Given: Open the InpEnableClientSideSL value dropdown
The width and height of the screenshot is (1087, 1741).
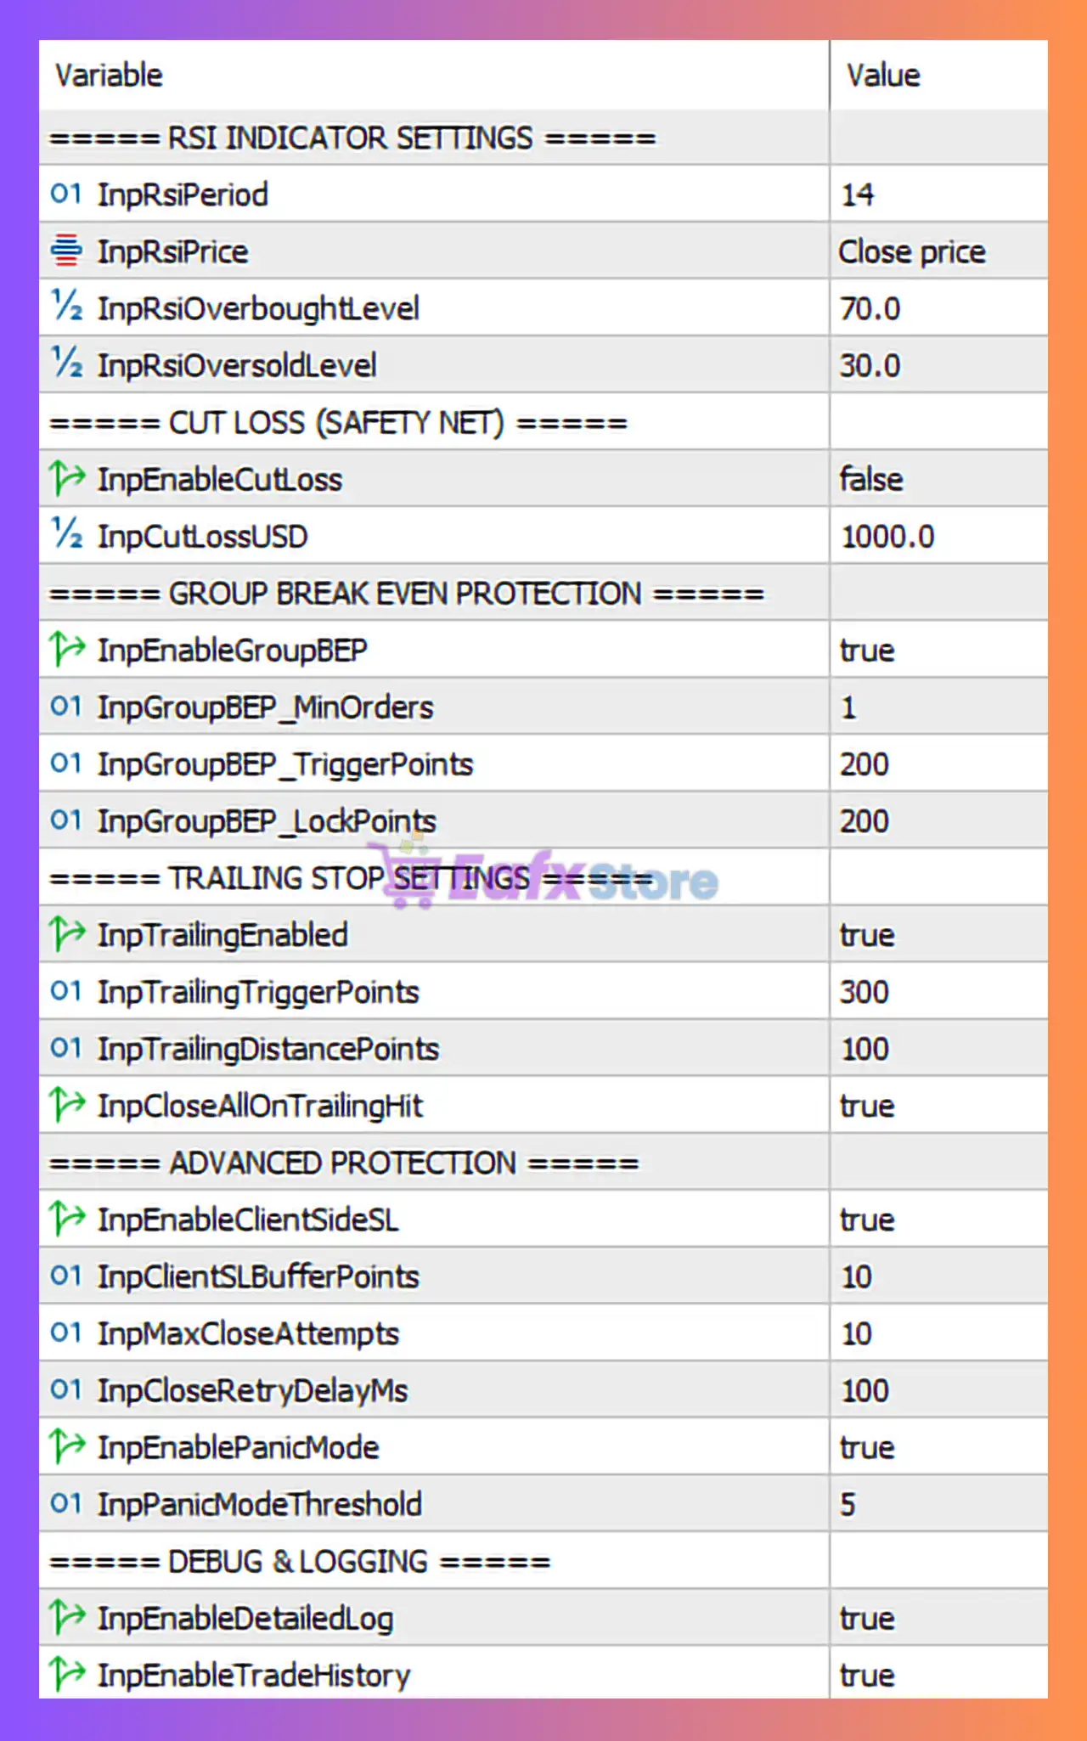Looking at the screenshot, I should (867, 1220).
